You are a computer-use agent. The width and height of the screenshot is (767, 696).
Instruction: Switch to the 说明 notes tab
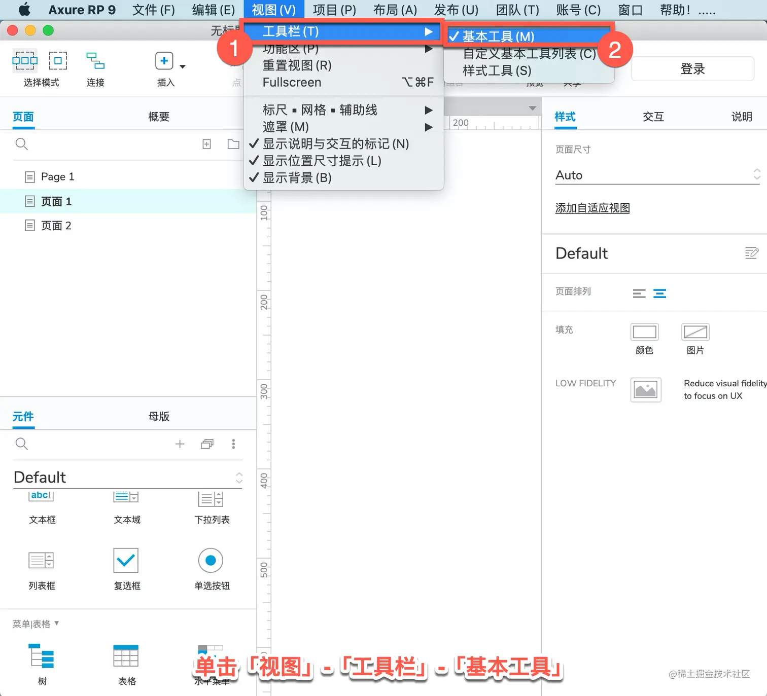(x=742, y=117)
